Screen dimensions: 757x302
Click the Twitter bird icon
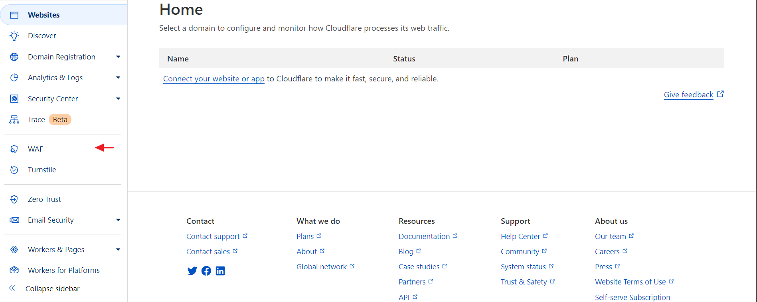tap(192, 271)
